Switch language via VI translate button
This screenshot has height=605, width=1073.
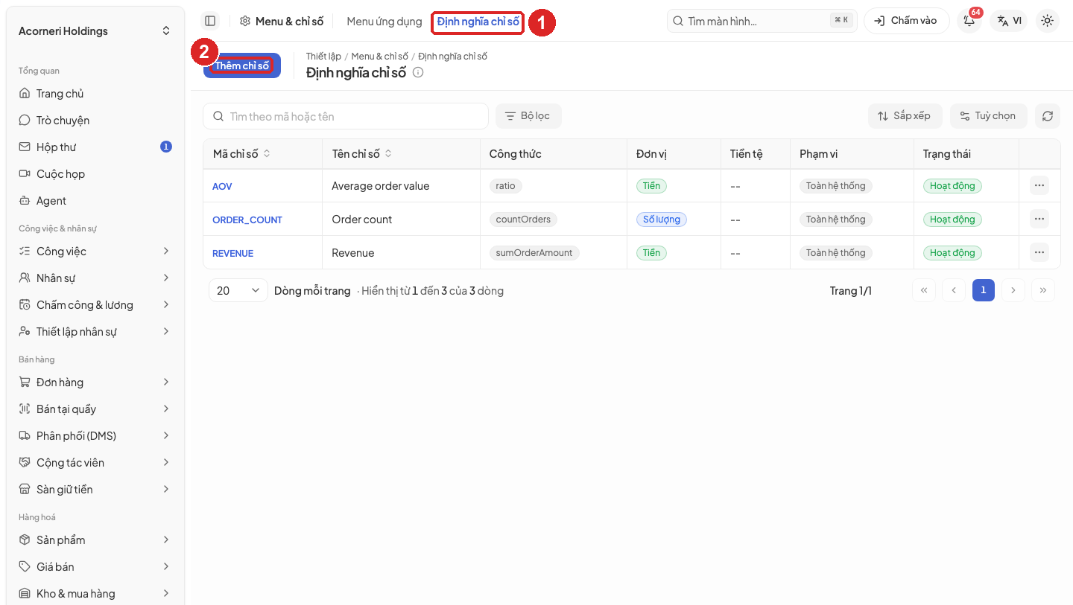(1010, 21)
